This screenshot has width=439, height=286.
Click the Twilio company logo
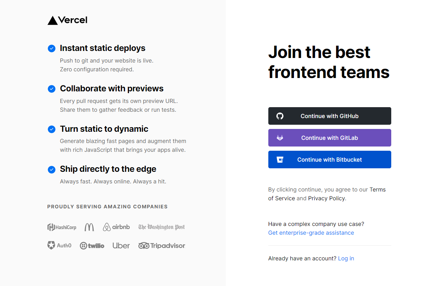92,246
